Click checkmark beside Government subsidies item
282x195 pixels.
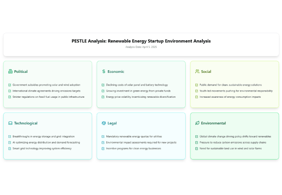pos(10,85)
